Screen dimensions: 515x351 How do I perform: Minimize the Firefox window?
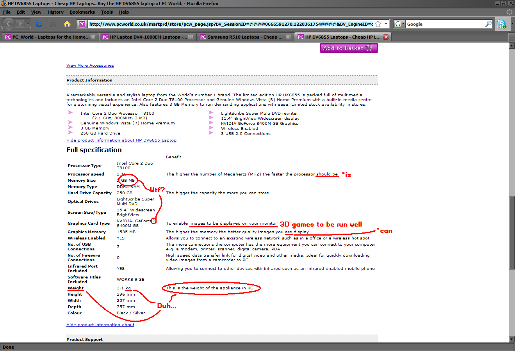pos(497,4)
